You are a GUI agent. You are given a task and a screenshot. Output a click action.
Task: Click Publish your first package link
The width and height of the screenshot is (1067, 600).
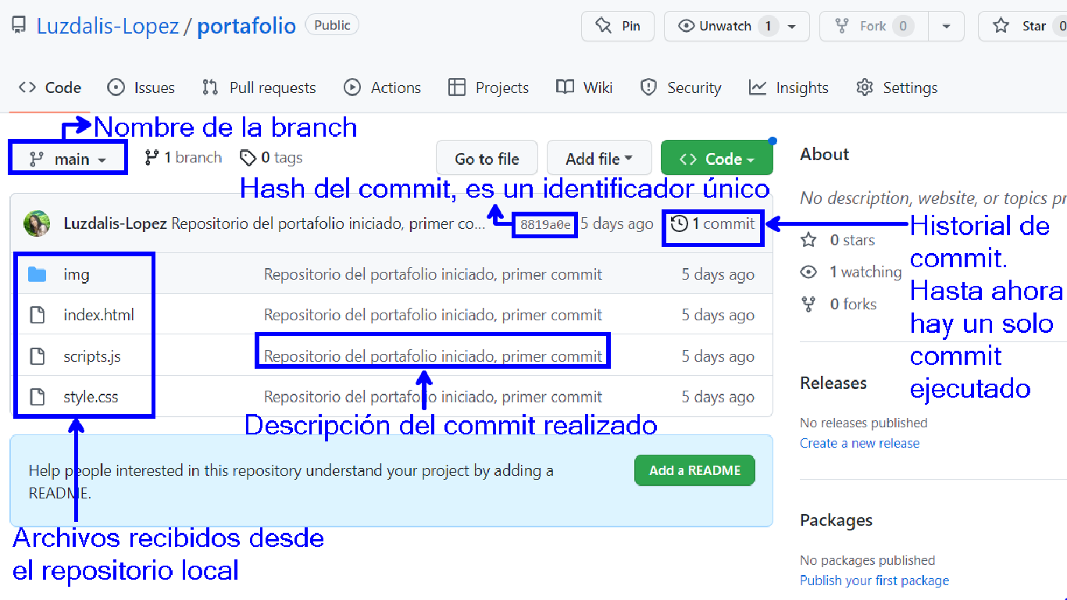pyautogui.click(x=874, y=580)
